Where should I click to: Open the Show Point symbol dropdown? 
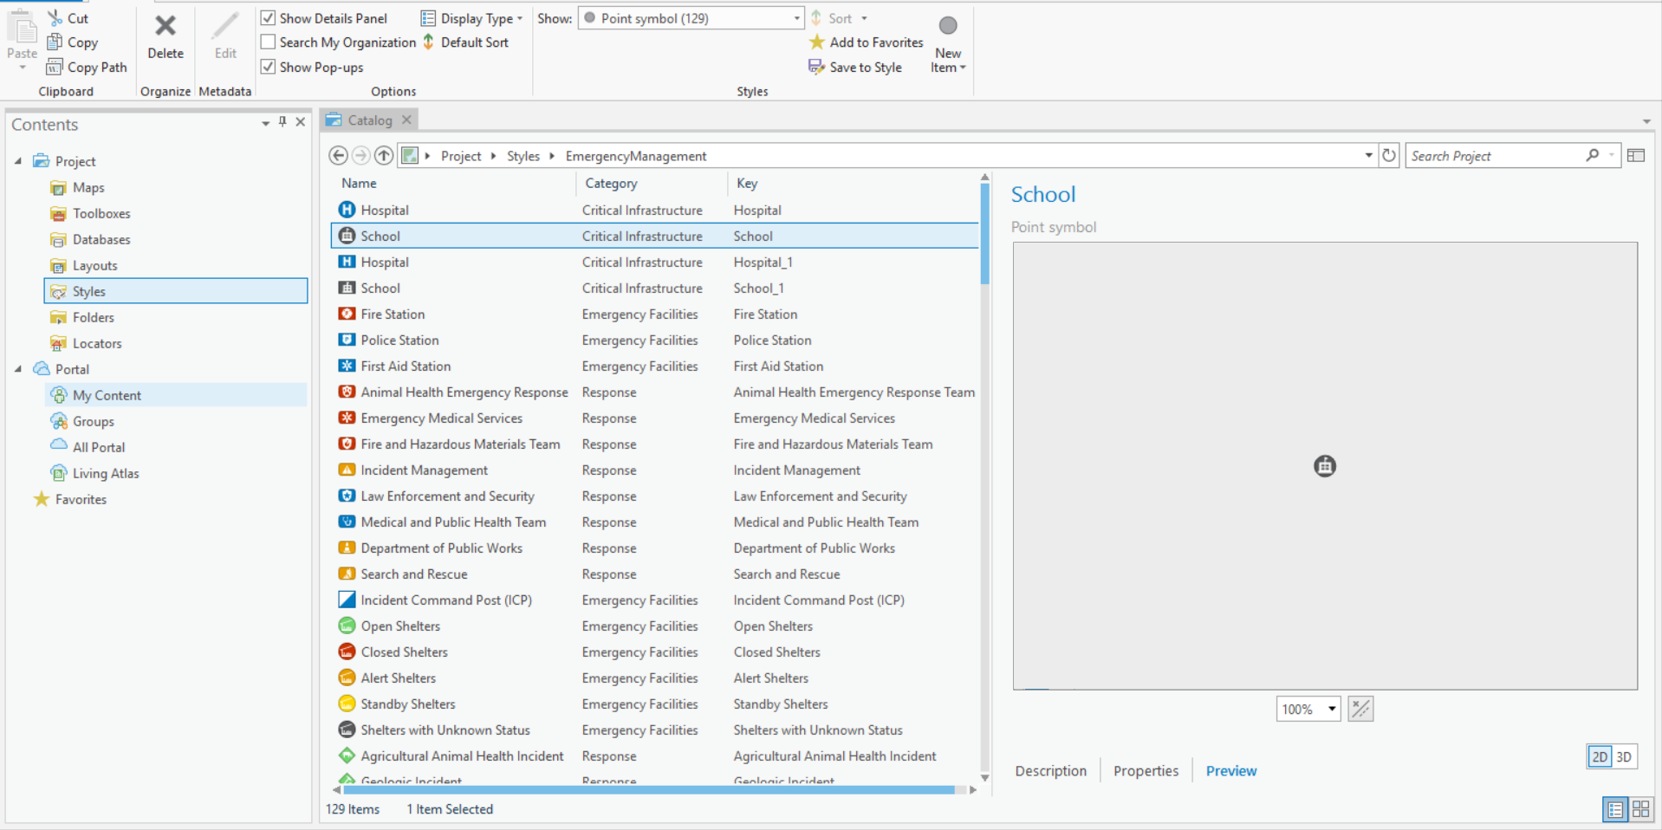(691, 18)
